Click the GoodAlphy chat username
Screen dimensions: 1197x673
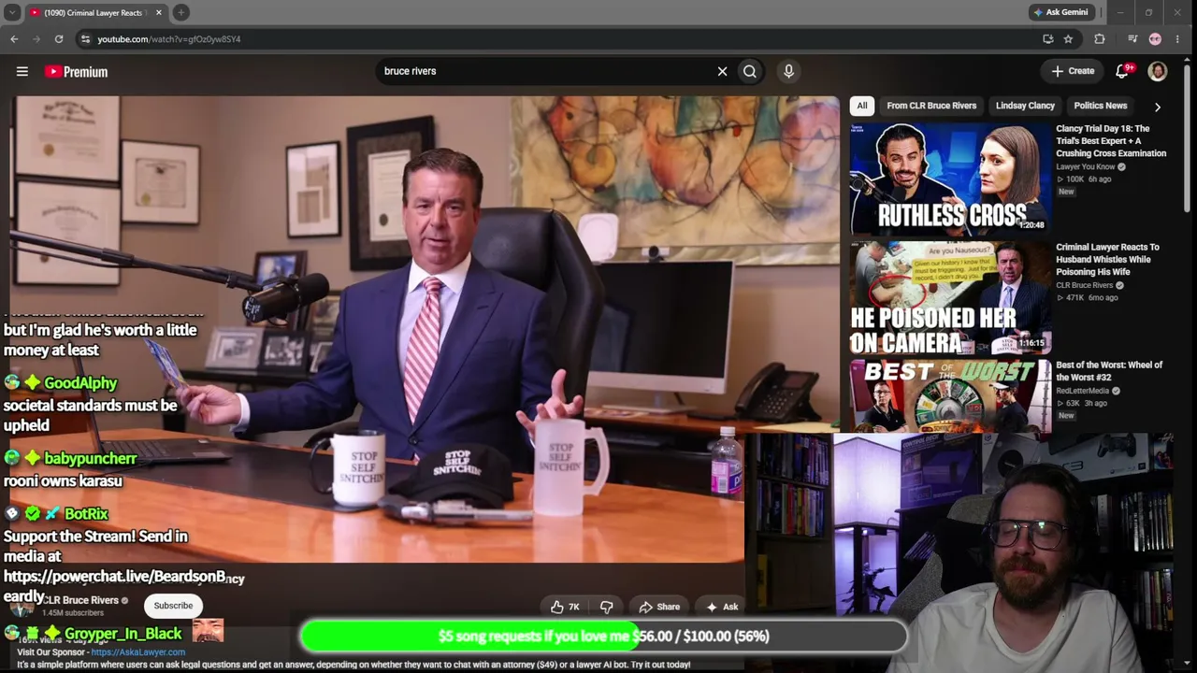pyautogui.click(x=80, y=382)
